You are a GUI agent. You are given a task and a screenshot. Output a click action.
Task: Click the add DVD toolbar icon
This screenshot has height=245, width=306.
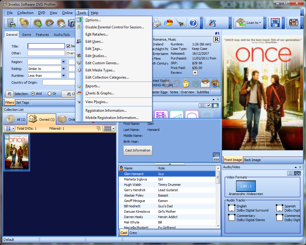click(38, 23)
